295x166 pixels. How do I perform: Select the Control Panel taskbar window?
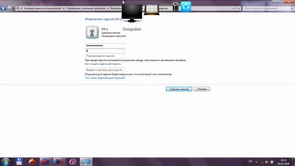86,162
